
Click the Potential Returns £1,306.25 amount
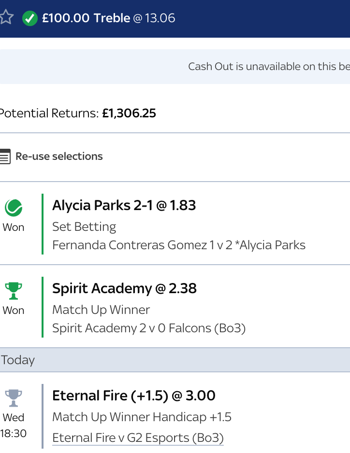pos(129,113)
